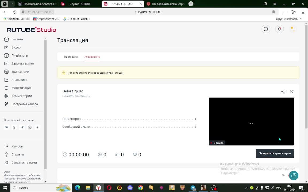Open Telegram from taskbar
The width and height of the screenshot is (308, 192).
coord(193,188)
